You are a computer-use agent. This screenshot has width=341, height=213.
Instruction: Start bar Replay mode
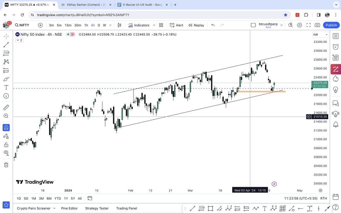point(196,25)
